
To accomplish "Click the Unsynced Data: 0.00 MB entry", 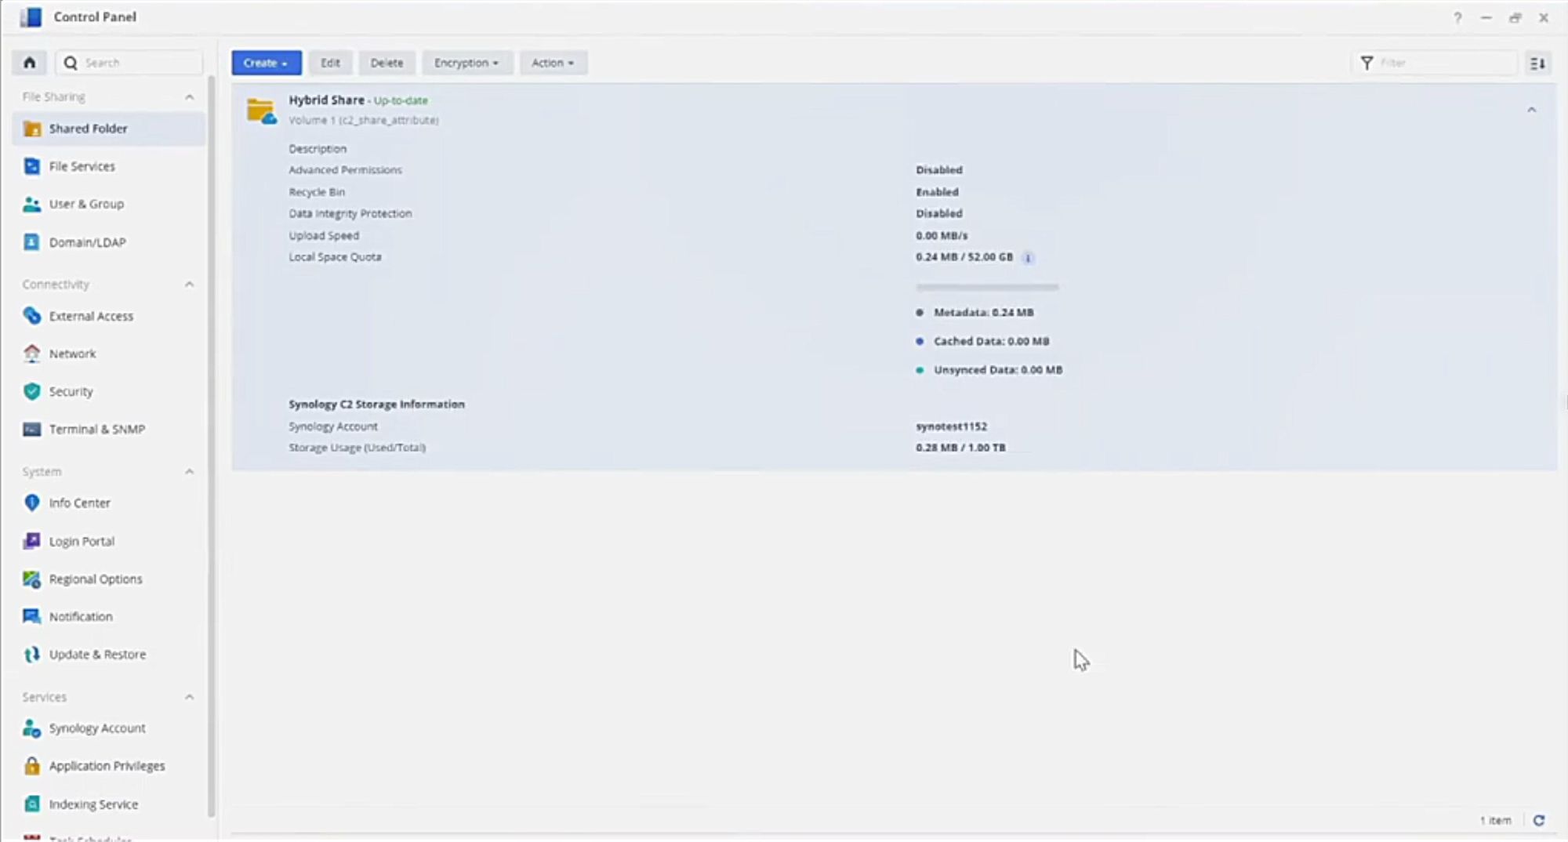I will 989,370.
